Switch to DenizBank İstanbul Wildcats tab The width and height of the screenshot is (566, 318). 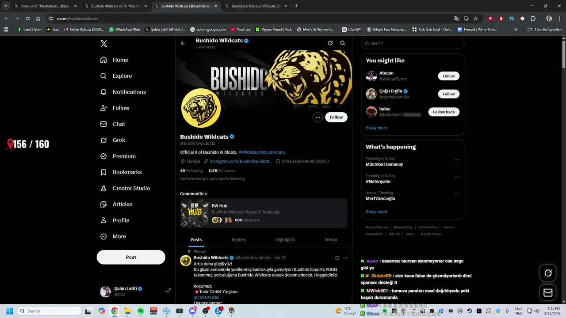(256, 6)
